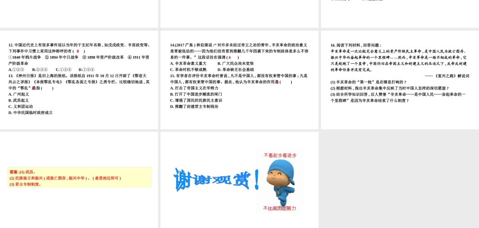The image size is (479, 228).
Task: Select option C.①②④ under question 12
Action: click(64, 69)
